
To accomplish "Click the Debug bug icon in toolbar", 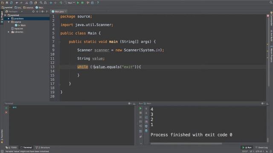I will [x=82, y=3].
